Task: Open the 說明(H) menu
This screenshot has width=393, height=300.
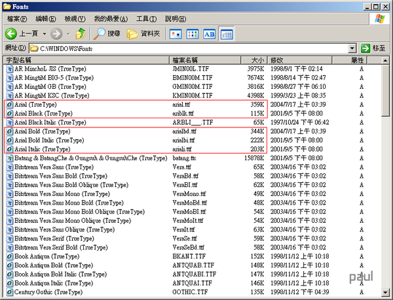Action: click(x=176, y=19)
